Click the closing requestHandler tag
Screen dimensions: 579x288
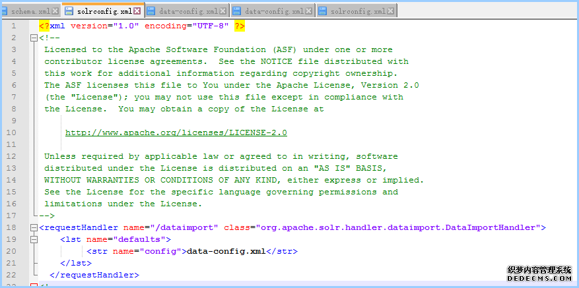click(x=94, y=275)
